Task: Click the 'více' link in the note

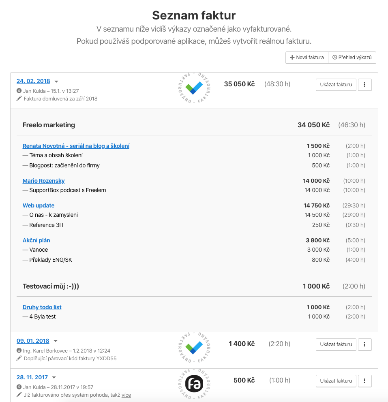Action: tap(126, 395)
